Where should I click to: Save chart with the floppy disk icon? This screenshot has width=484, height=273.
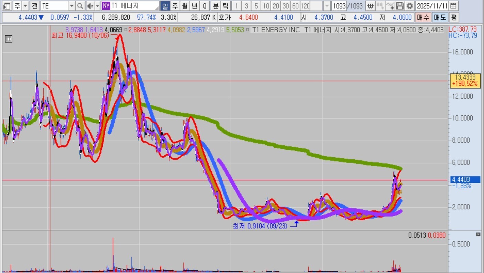pos(400,6)
